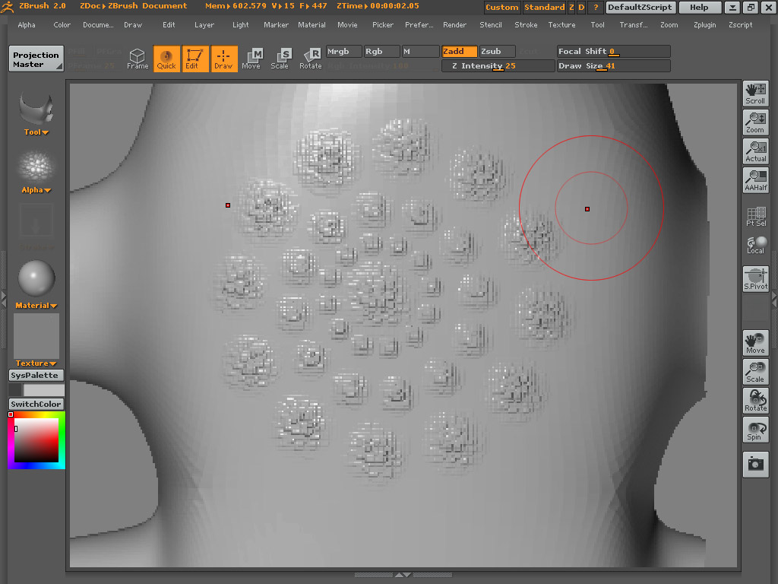Open the Zplugin menu
Screen dimensions: 778x584
pos(704,25)
